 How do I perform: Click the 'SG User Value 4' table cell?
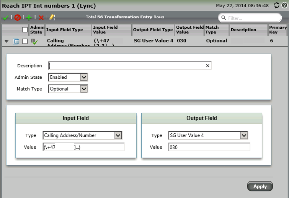(x=153, y=41)
